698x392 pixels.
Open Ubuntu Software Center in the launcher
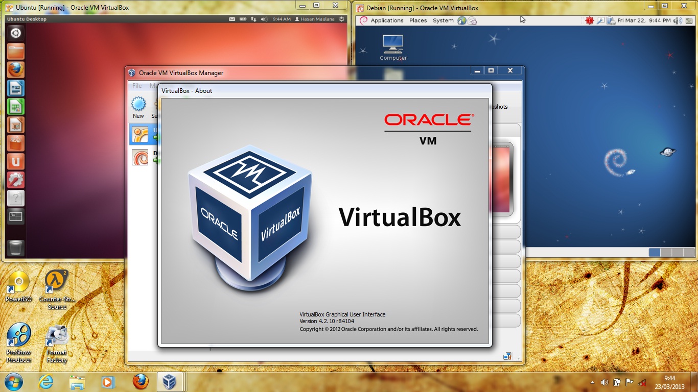click(16, 143)
